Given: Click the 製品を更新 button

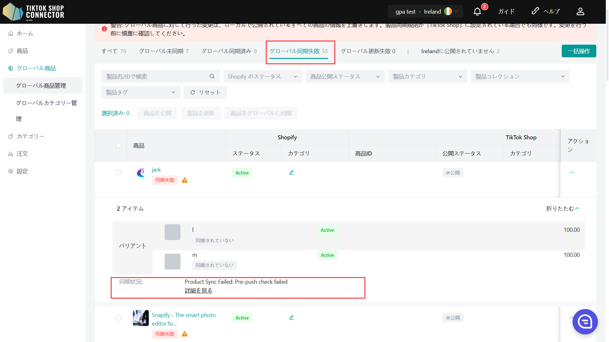Looking at the screenshot, I should (201, 113).
